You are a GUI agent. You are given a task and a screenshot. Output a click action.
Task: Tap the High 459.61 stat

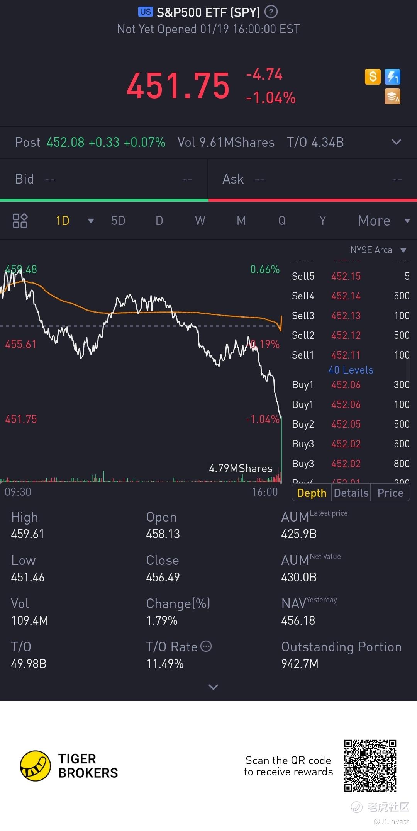(28, 525)
